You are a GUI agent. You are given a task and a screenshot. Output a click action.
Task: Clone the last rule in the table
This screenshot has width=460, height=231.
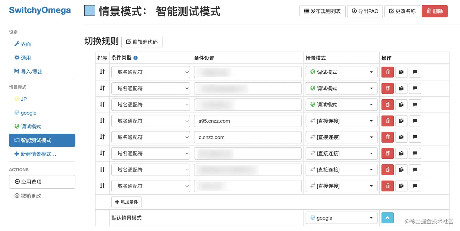(401, 186)
